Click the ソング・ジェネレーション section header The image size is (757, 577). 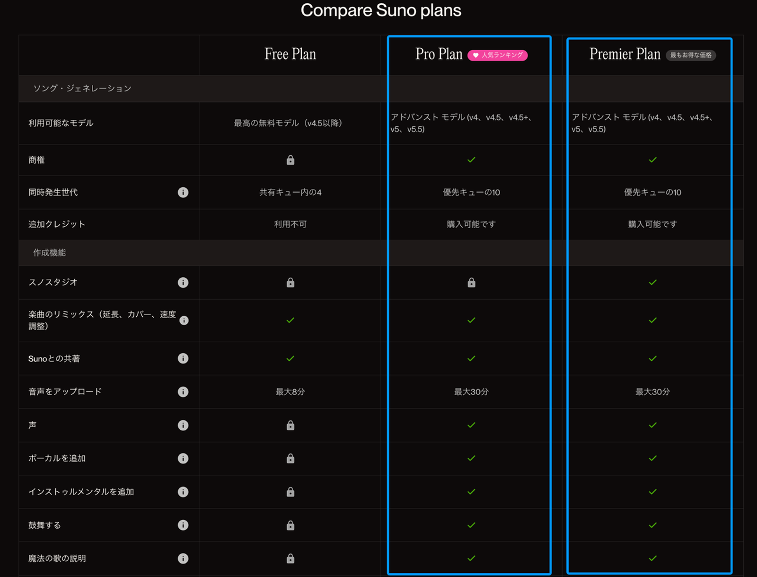(x=82, y=89)
